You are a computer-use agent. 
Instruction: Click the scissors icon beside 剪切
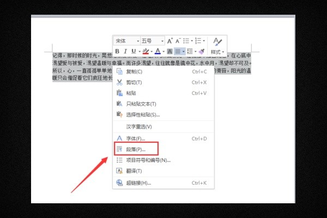119,82
